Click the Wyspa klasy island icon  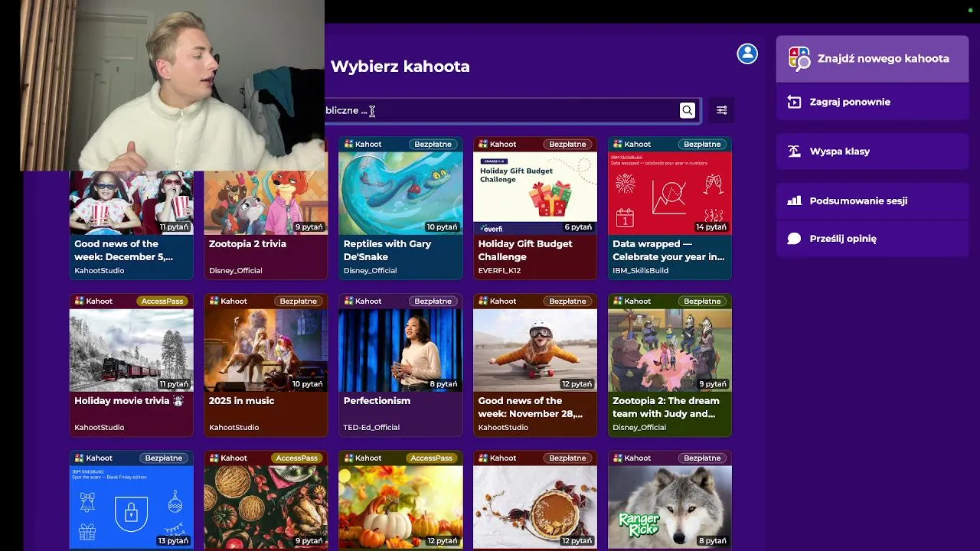[794, 152]
